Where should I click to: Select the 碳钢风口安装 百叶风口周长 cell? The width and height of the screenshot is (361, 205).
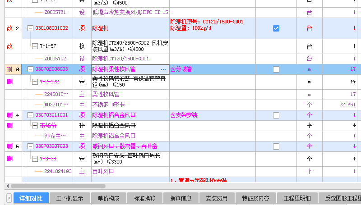[130, 159]
